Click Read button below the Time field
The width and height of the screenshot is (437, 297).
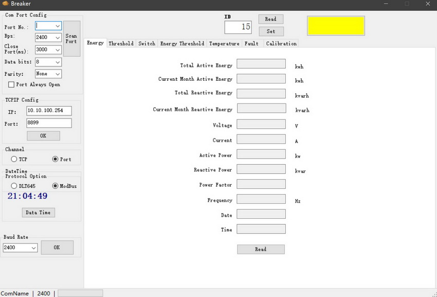[x=261, y=249]
